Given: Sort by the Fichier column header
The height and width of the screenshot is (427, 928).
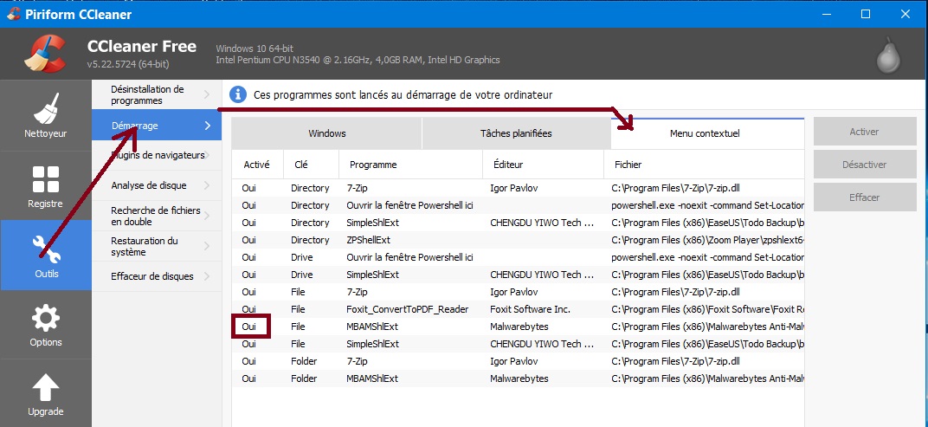Looking at the screenshot, I should (x=705, y=165).
